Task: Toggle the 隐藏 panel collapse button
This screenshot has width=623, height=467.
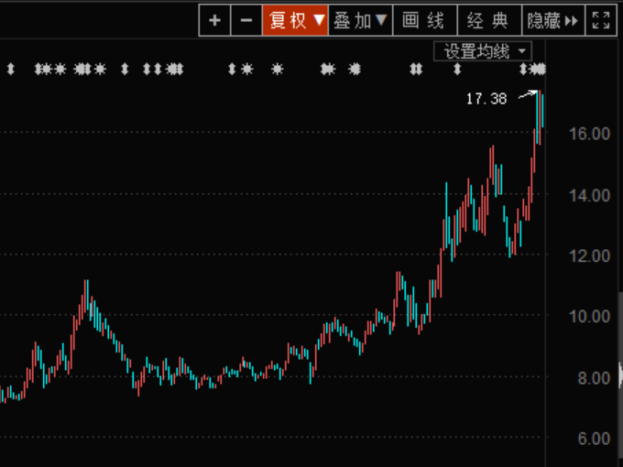Action: 553,20
